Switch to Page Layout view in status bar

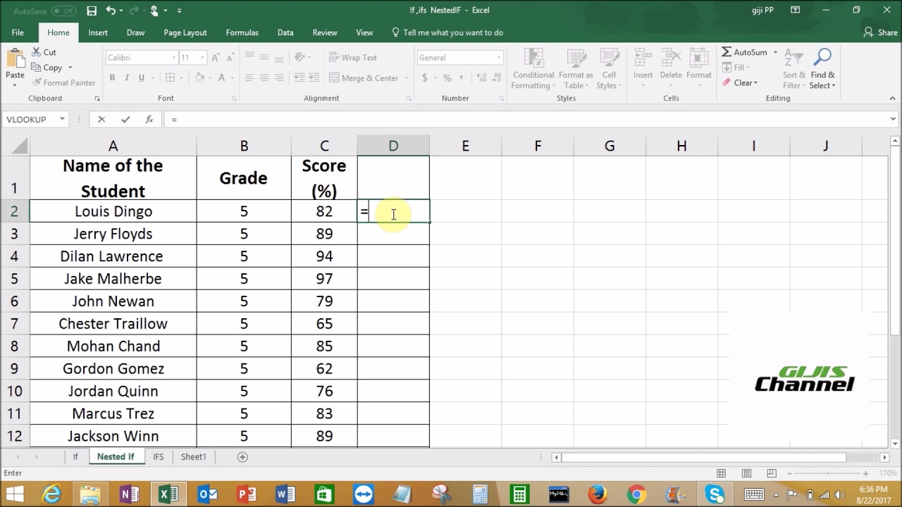[747, 473]
